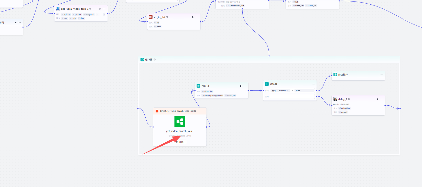Run the delay_1 node
422x187 pixels.
pyautogui.click(x=377, y=99)
